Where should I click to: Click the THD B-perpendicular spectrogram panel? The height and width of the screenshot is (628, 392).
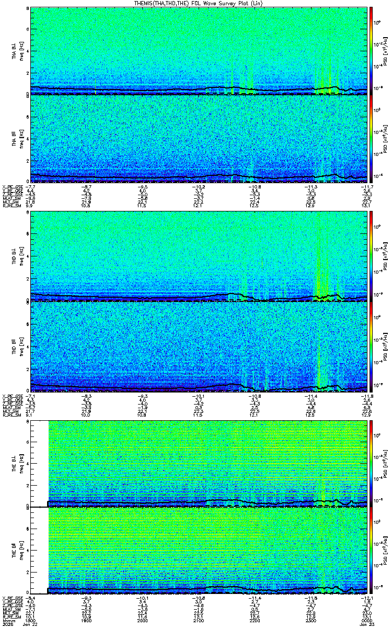(199, 257)
